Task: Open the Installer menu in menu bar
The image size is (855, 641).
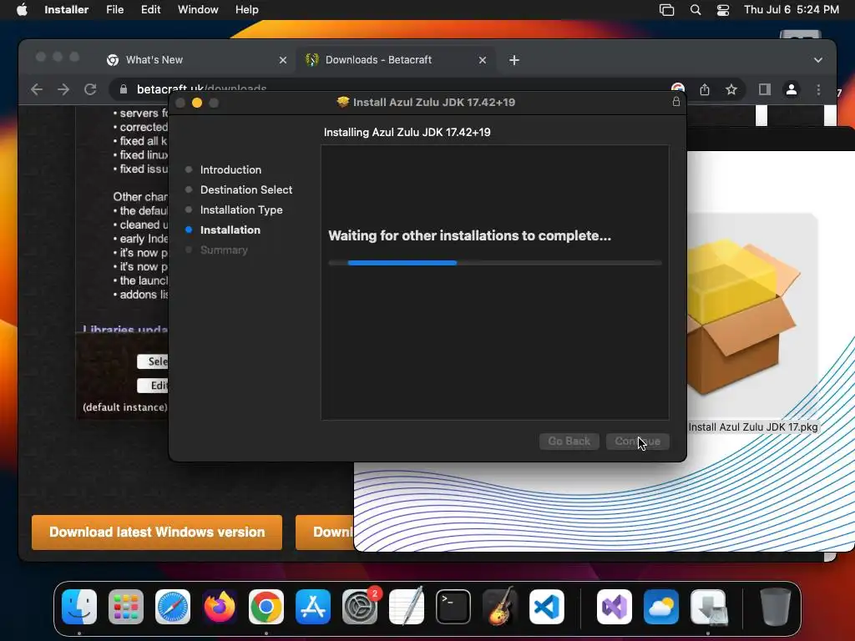Action: 66,10
